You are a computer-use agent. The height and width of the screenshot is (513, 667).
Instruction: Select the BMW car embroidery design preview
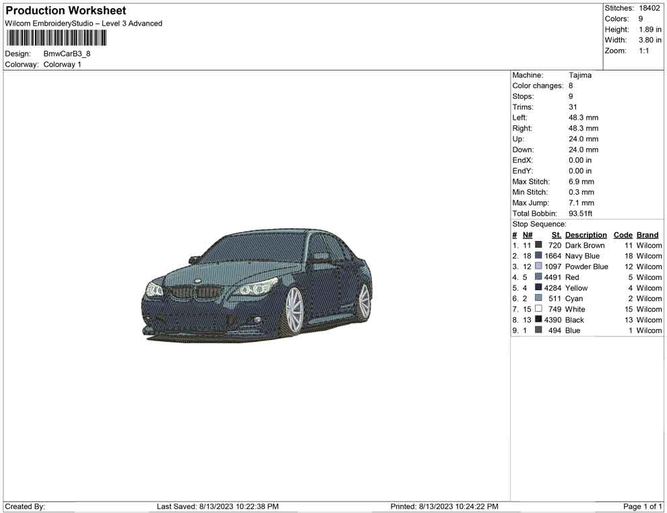[257, 283]
